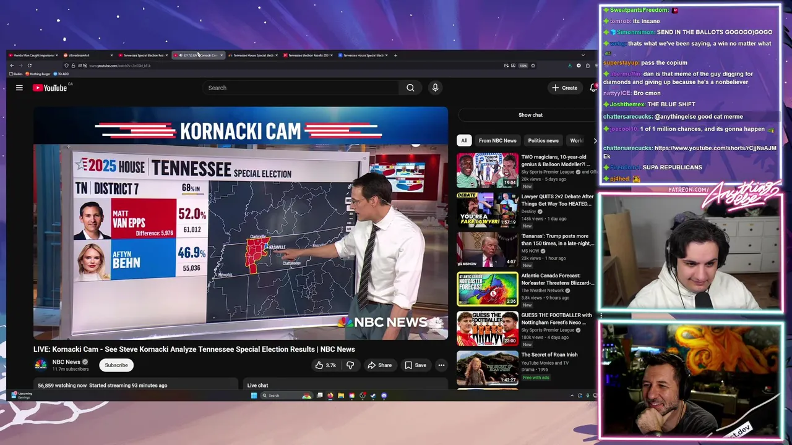Close the r/LivestreamFail tab

pyautogui.click(x=111, y=55)
